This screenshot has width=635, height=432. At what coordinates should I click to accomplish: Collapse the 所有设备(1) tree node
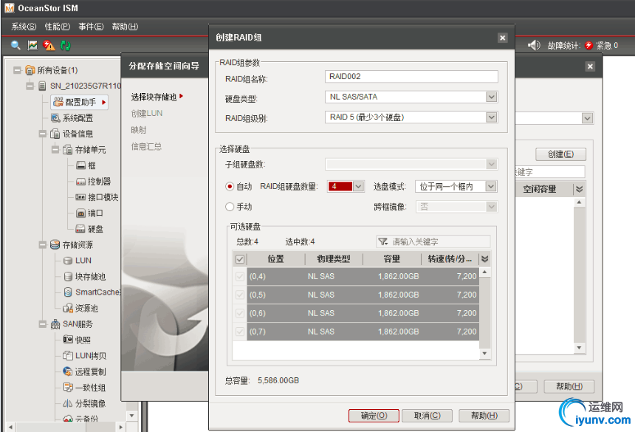[x=17, y=70]
